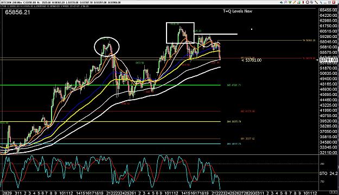339x195 pixels.
Task: Click the level label at end of dark red line
Action: click(x=248, y=112)
